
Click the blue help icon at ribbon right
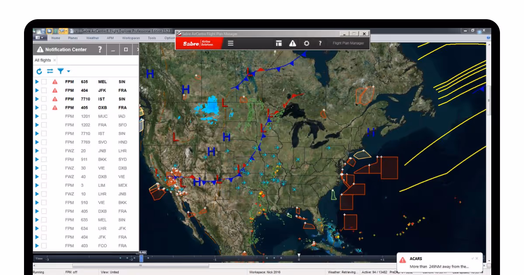(488, 38)
